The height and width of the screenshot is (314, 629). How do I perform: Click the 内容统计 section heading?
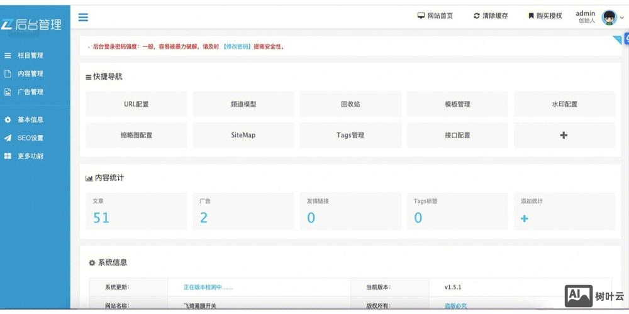[x=104, y=178]
